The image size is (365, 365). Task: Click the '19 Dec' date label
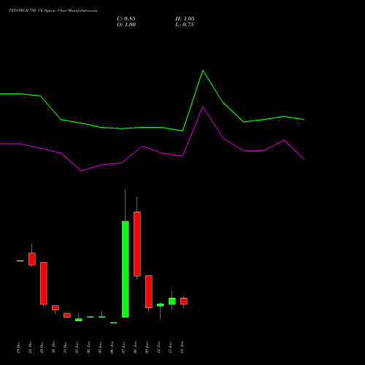tap(19, 347)
